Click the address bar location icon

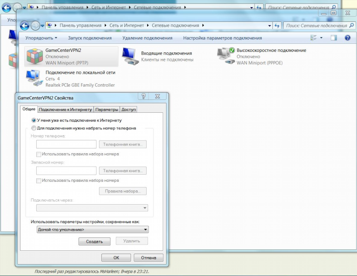pyautogui.click(x=49, y=26)
